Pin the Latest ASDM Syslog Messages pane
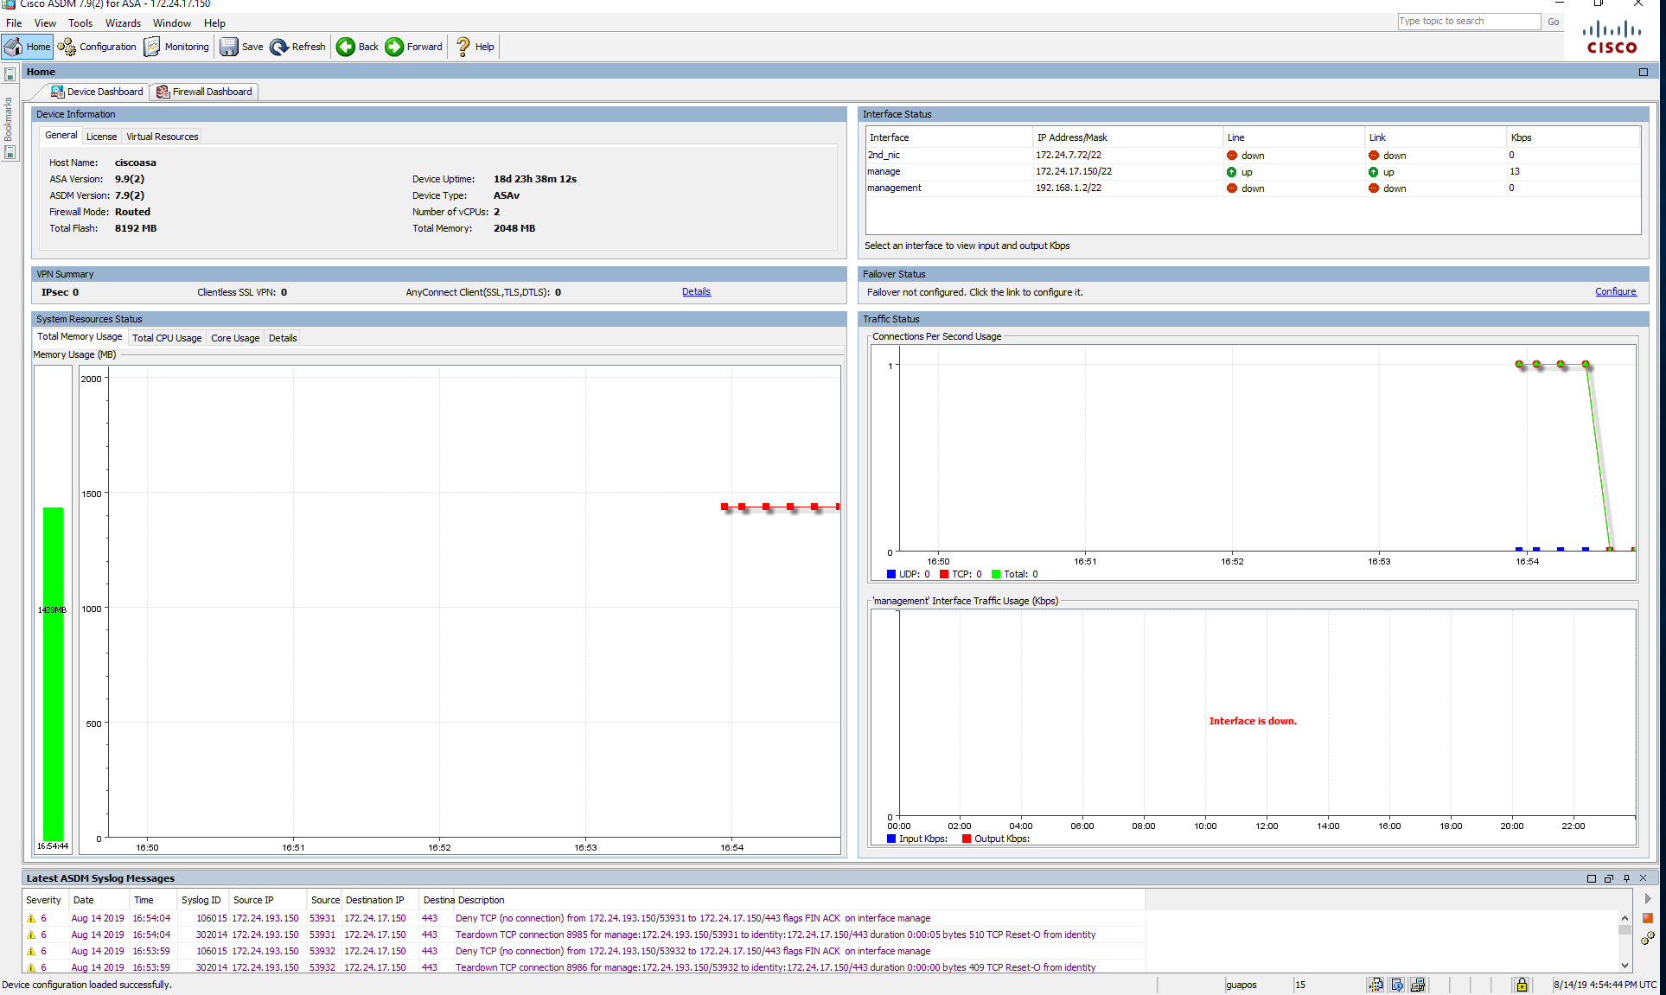The image size is (1666, 995). click(x=1626, y=877)
